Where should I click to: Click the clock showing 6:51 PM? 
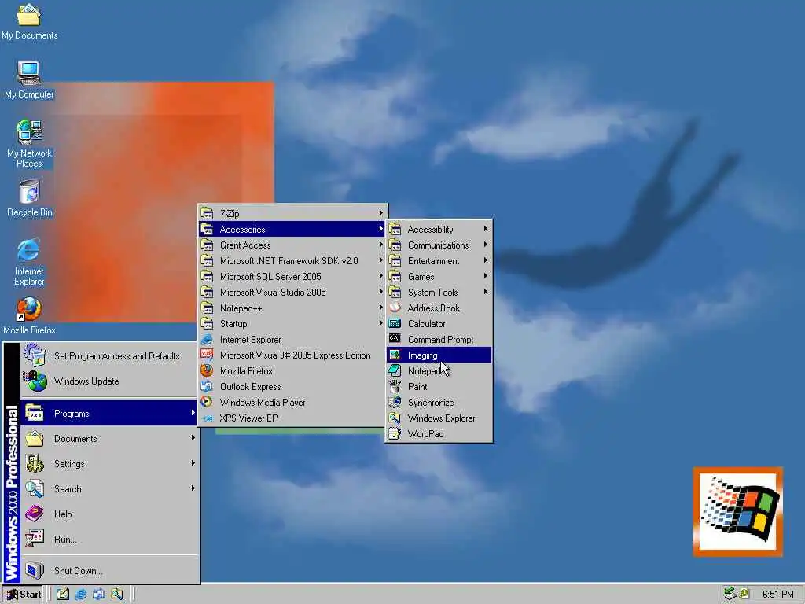tap(777, 595)
